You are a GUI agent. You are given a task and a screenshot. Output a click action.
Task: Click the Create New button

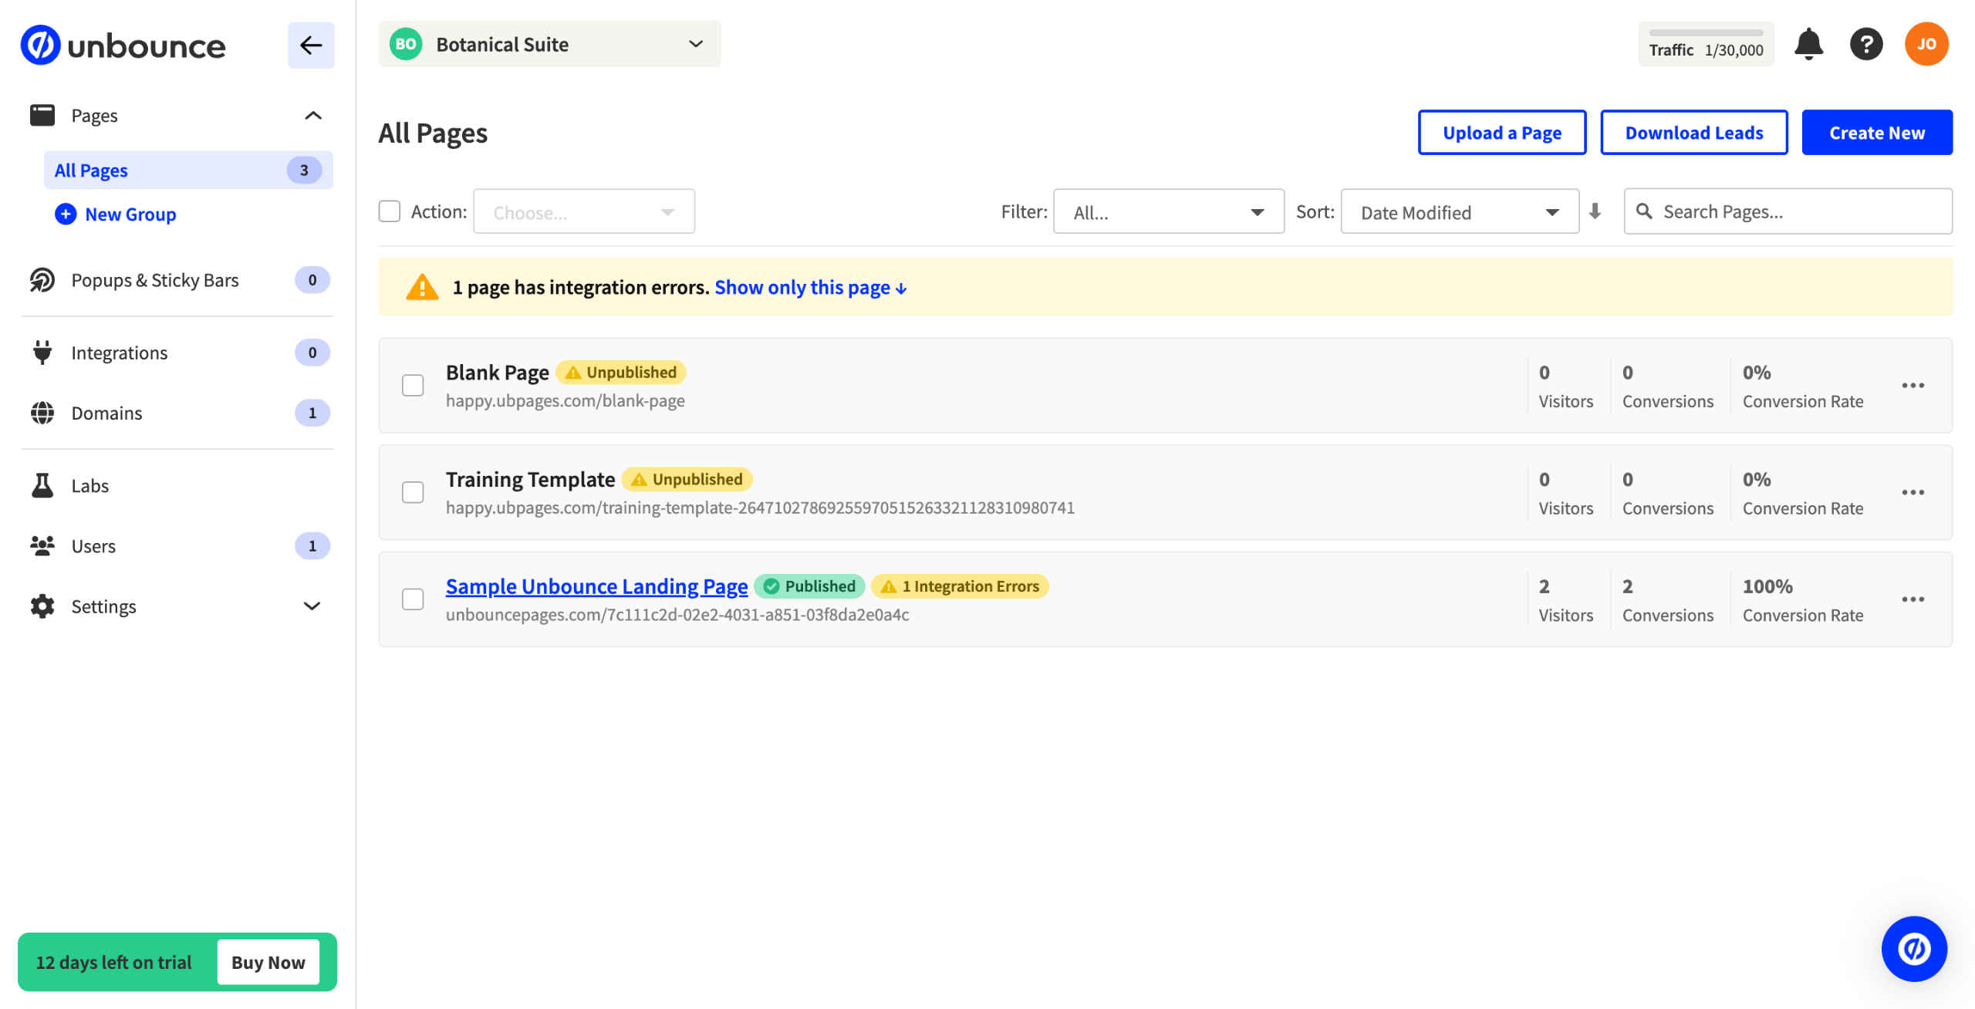pos(1876,133)
